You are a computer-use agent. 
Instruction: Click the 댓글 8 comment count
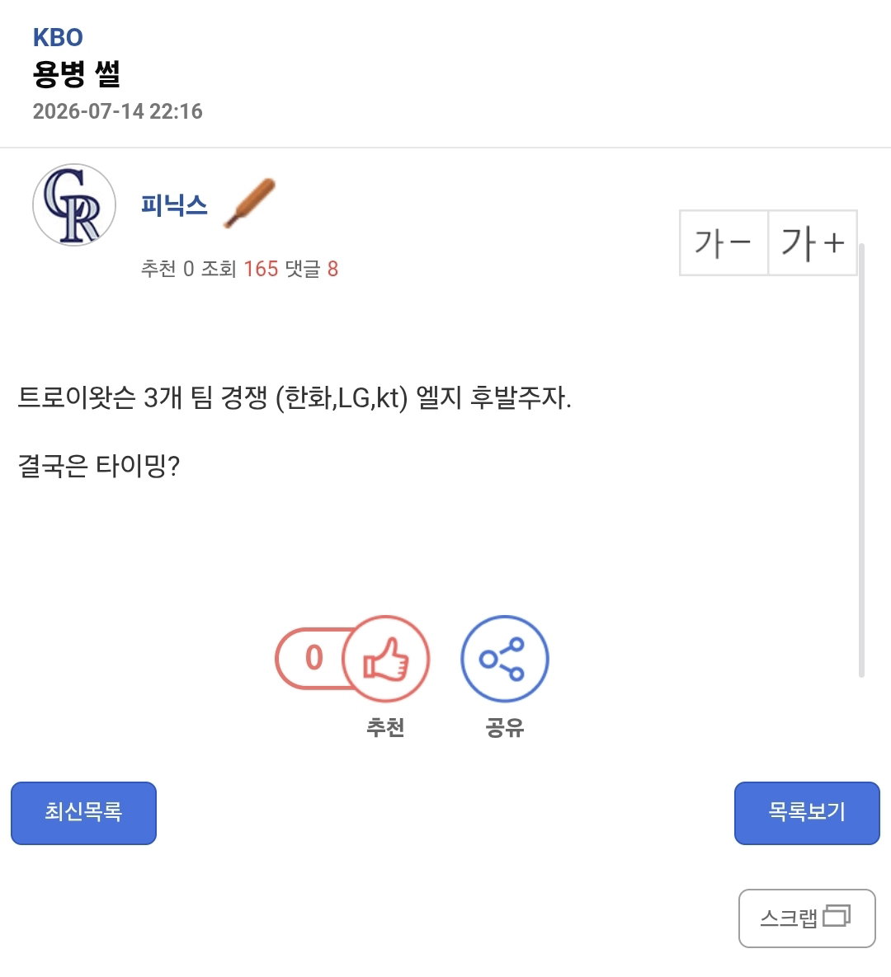[x=312, y=269]
